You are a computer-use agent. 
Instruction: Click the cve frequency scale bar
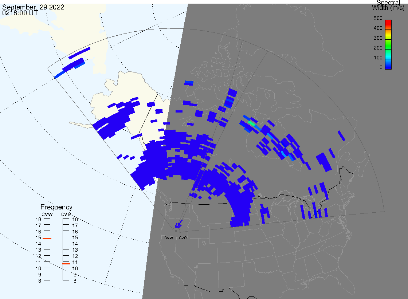66,249
